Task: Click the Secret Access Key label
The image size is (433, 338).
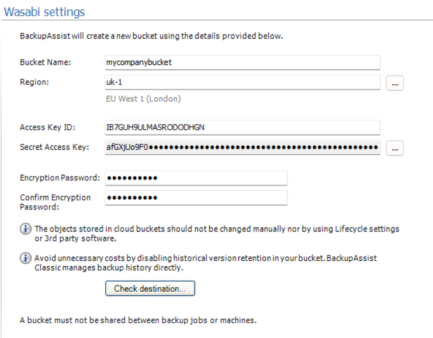Action: point(54,147)
